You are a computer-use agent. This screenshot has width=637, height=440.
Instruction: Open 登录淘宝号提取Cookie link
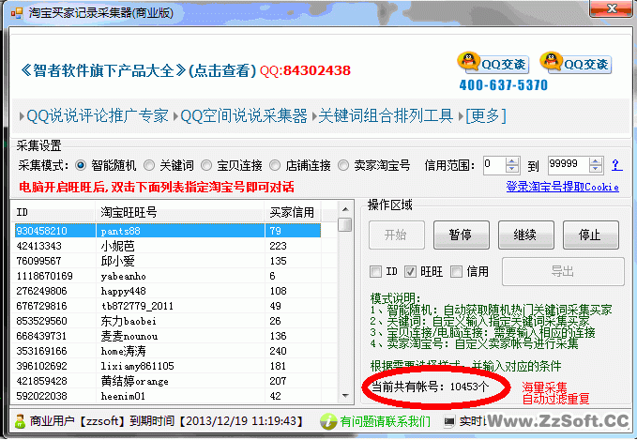coord(563,187)
